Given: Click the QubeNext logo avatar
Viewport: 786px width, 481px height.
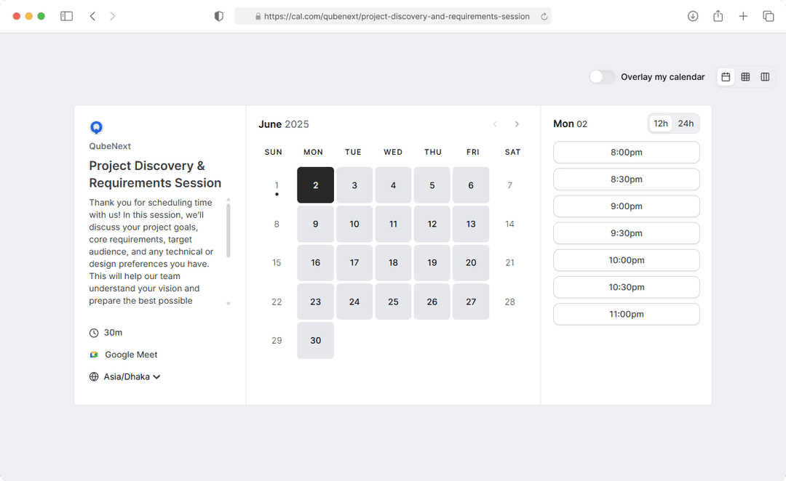Looking at the screenshot, I should pyautogui.click(x=96, y=128).
